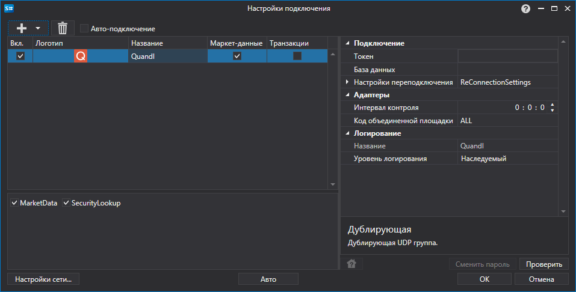Close the Настройки подключения window

pyautogui.click(x=568, y=8)
